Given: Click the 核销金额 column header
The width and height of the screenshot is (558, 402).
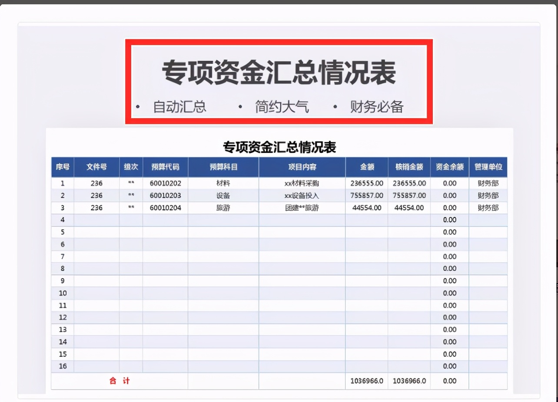Looking at the screenshot, I should 409,167.
